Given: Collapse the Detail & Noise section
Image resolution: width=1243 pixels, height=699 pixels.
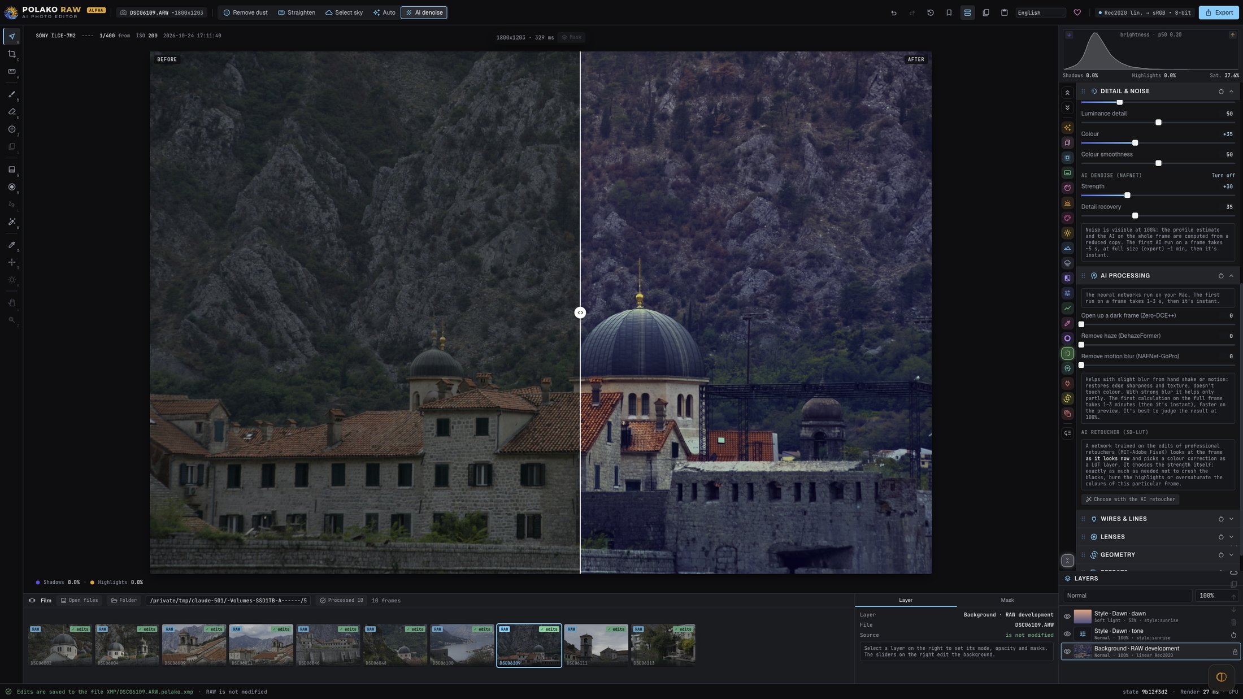Looking at the screenshot, I should click(1231, 92).
